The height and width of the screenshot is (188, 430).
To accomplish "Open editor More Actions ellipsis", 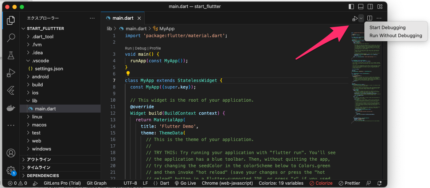I will click(x=379, y=18).
